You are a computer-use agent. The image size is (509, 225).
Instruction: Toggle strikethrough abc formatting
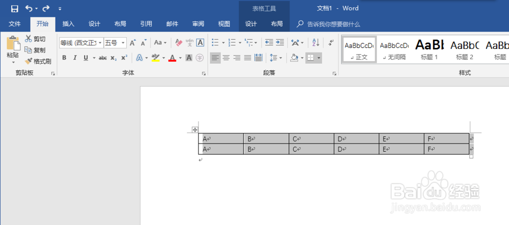103,58
